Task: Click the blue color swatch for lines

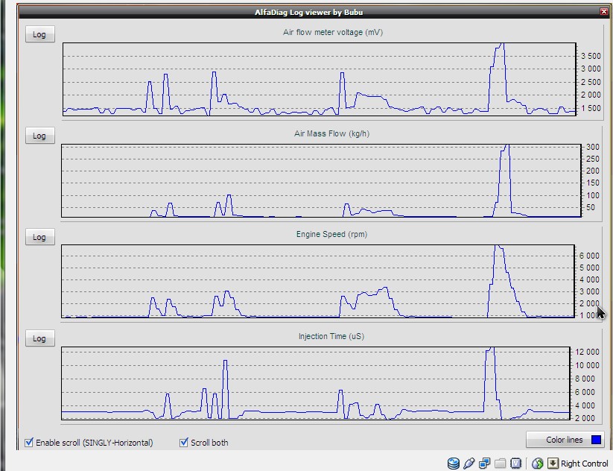Action: [595, 440]
